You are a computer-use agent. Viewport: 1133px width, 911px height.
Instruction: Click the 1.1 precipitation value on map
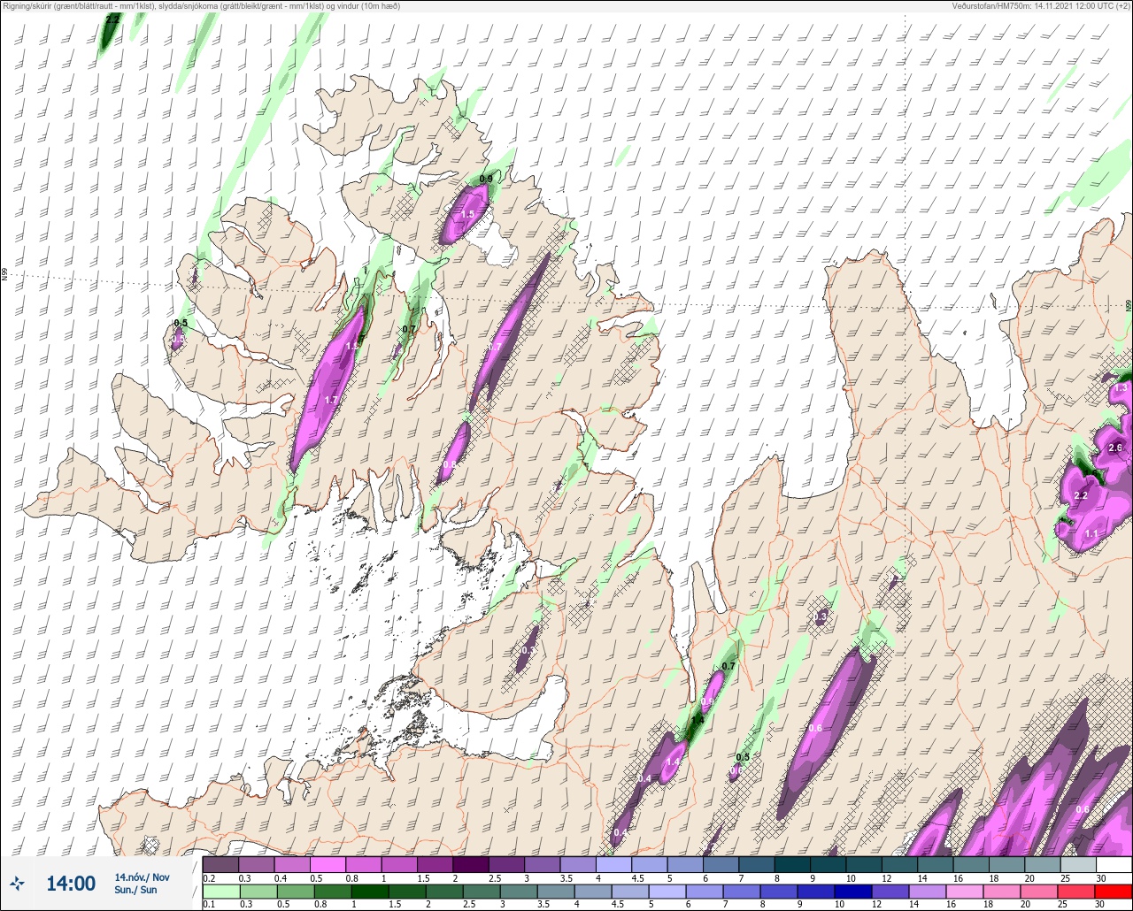coord(1091,534)
